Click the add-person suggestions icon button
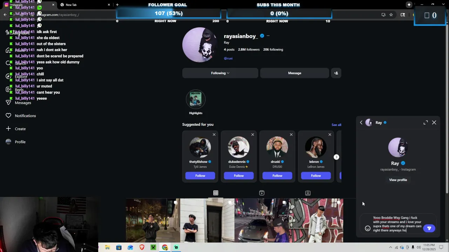 [x=336, y=73]
